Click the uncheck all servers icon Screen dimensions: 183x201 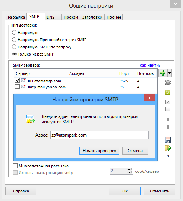click(168, 109)
